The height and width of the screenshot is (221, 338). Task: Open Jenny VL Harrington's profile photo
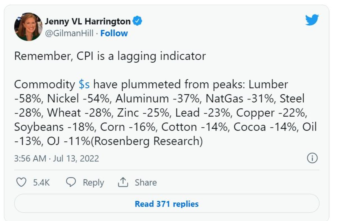coord(28,27)
